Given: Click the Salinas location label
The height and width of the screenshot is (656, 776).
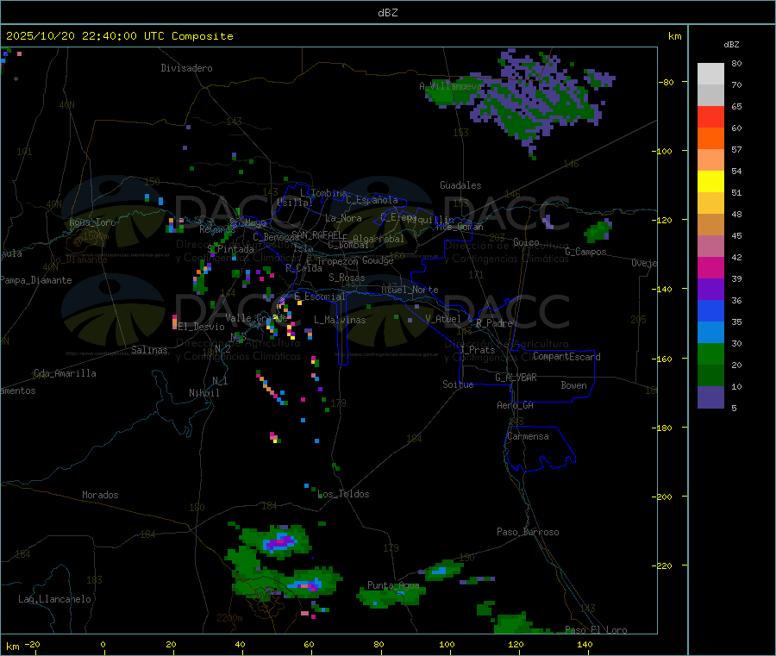Looking at the screenshot, I should pyautogui.click(x=149, y=350).
